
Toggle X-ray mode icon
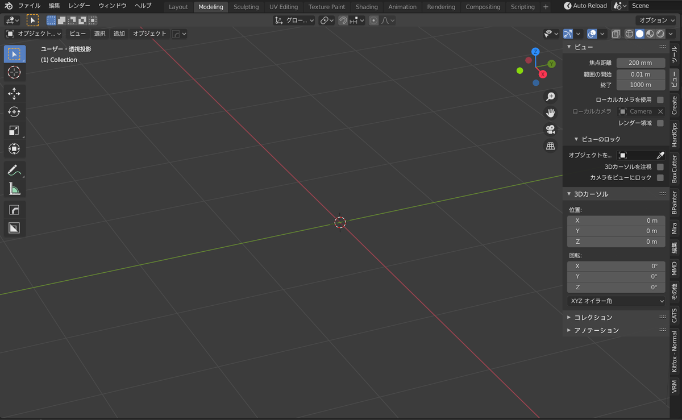click(x=616, y=34)
